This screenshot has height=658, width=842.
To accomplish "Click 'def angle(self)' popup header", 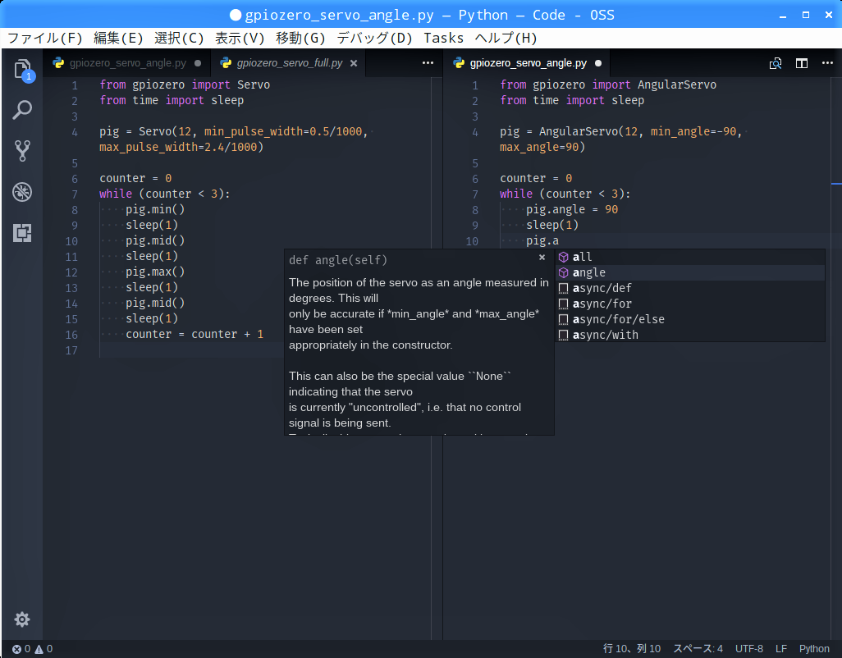I will click(338, 260).
